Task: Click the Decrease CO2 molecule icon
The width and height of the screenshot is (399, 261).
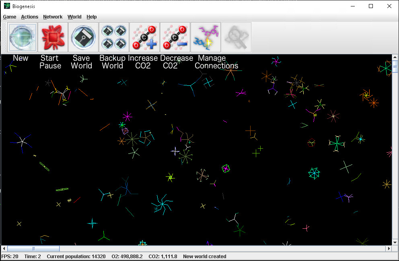Action: (175, 37)
